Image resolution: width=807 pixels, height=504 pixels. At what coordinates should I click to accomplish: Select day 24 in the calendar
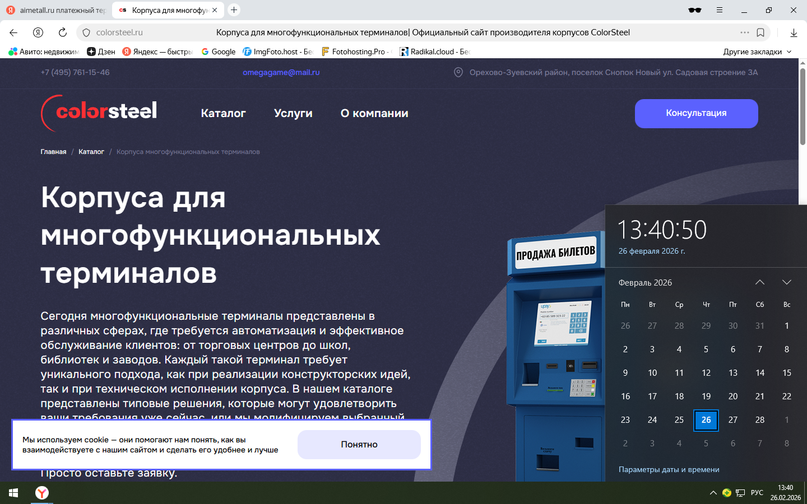tap(652, 420)
